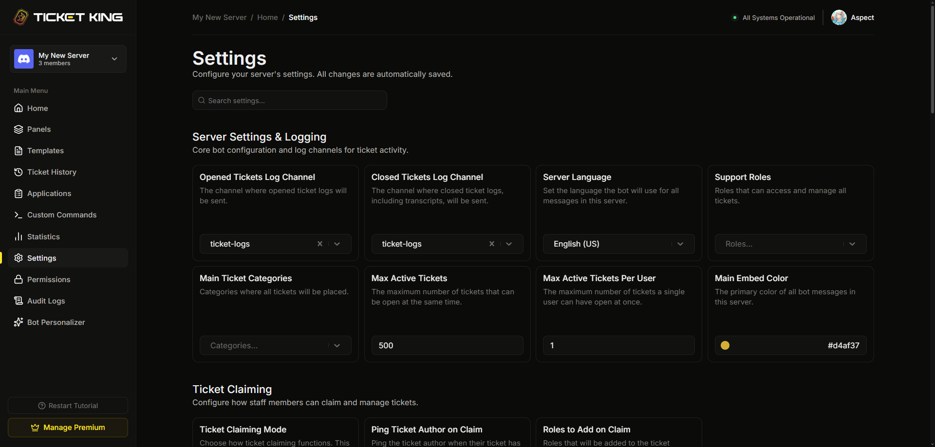Click the Roles to Add on Claim title
This screenshot has height=447, width=935.
[x=587, y=429]
